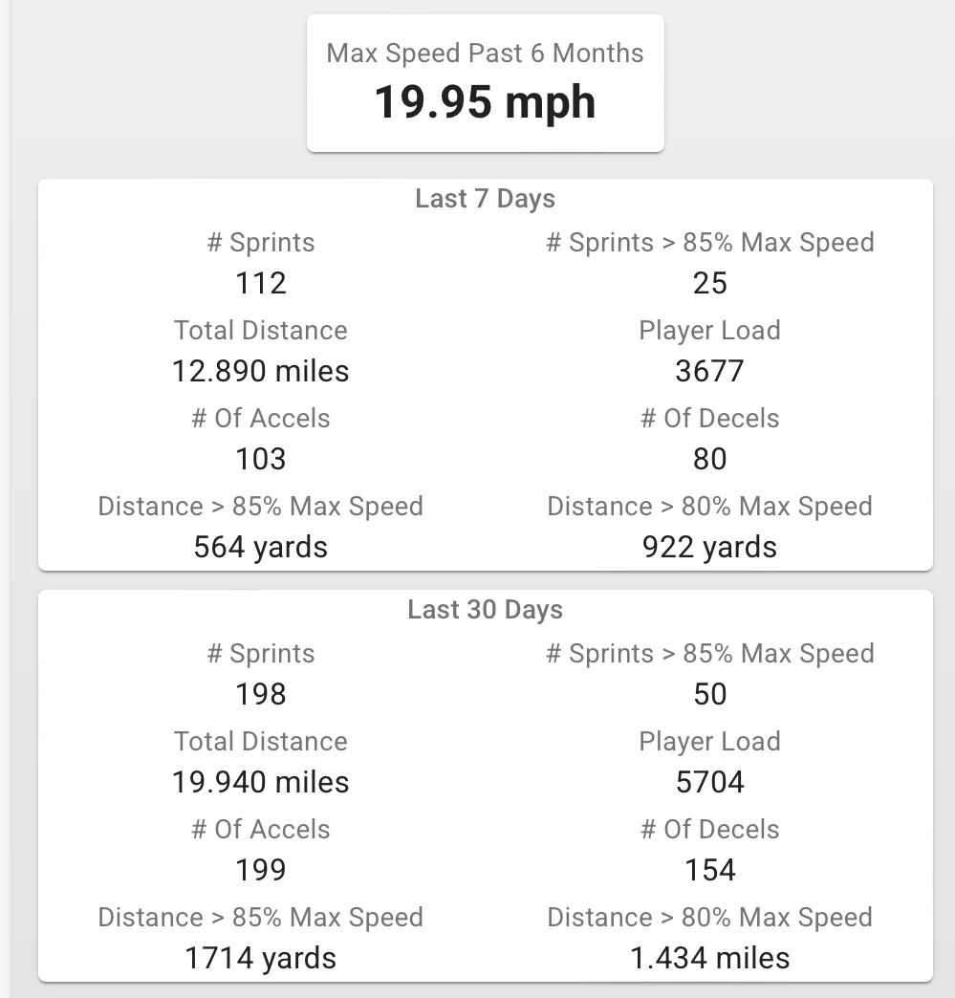Click the Last 30 Days heading

pos(485,610)
